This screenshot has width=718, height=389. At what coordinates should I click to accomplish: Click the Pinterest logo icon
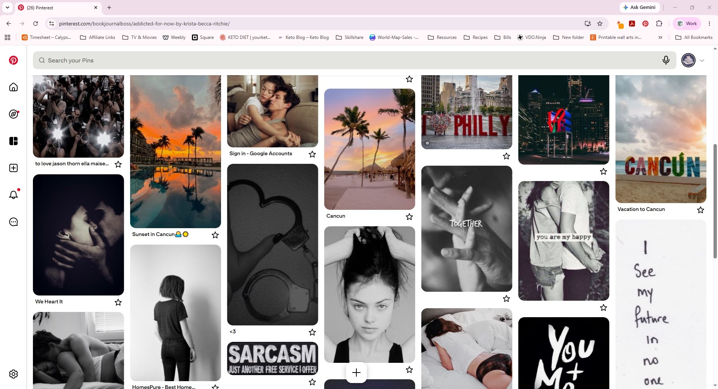pyautogui.click(x=13, y=60)
